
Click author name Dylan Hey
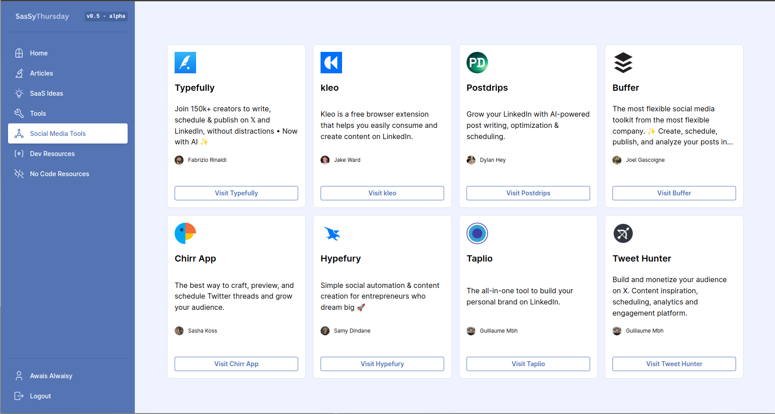[x=493, y=160]
